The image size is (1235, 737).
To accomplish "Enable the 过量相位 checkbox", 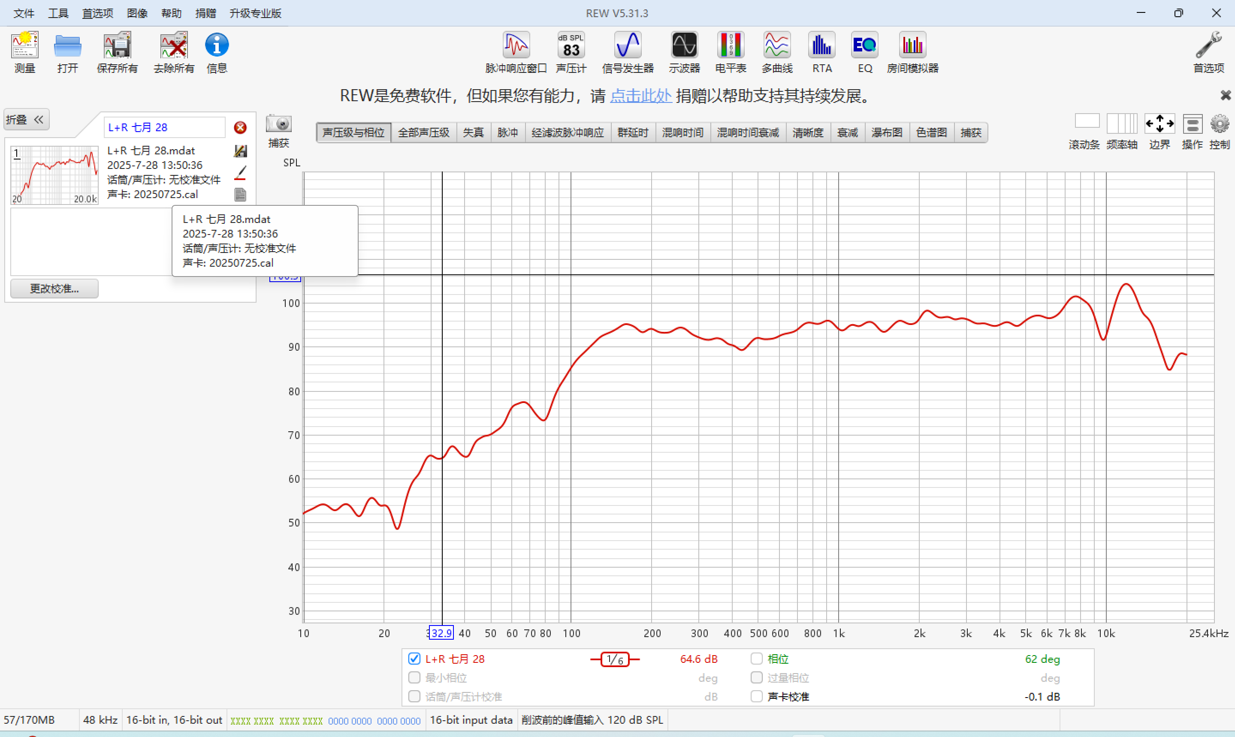I will pos(756,677).
